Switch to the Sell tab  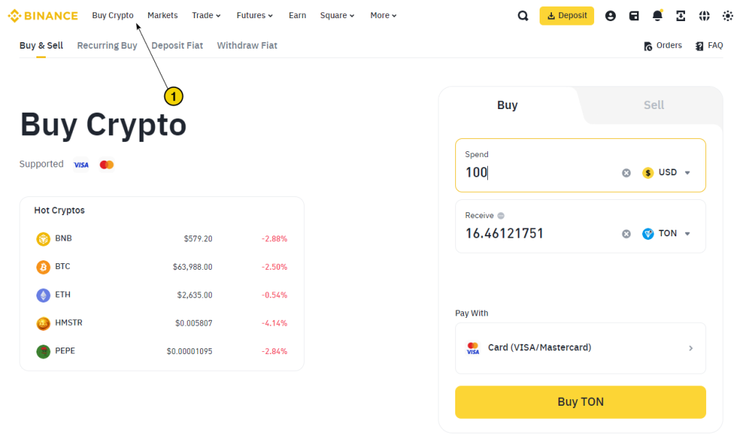click(x=653, y=105)
